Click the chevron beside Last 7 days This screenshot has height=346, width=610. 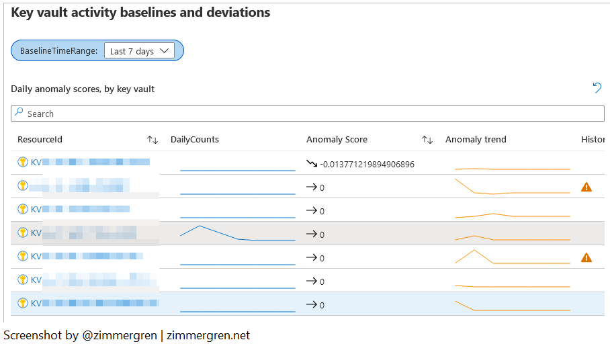click(x=165, y=51)
